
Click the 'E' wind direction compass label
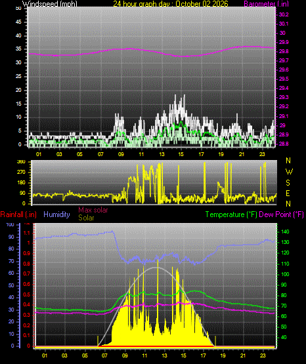point(288,193)
